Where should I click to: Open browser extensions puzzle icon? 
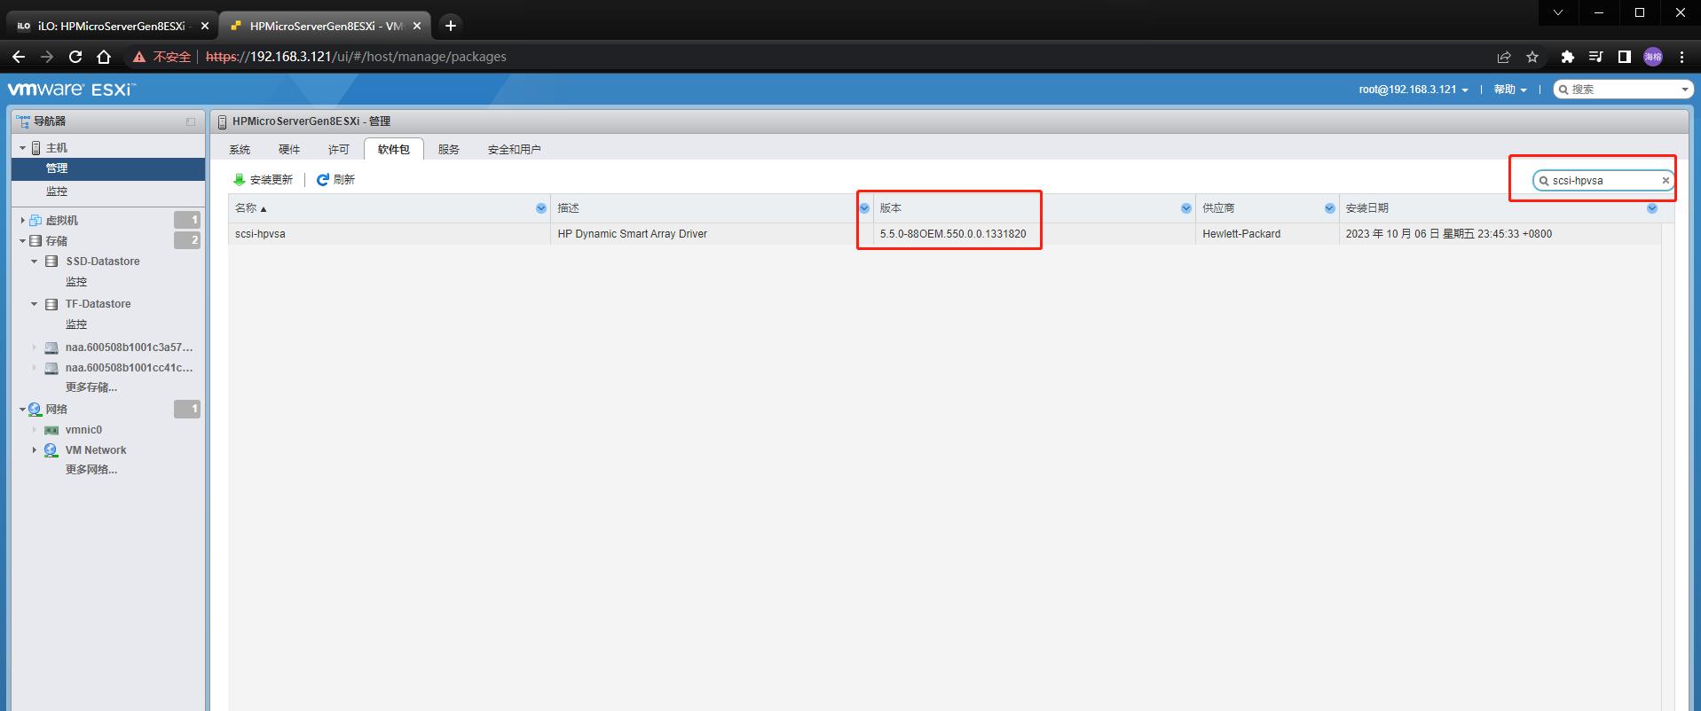coord(1567,57)
